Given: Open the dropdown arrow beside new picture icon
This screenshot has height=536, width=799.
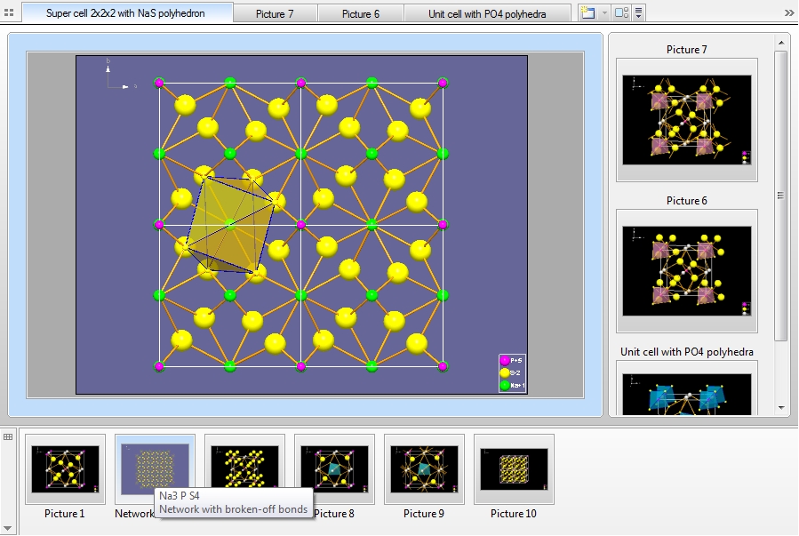Looking at the screenshot, I should [604, 13].
